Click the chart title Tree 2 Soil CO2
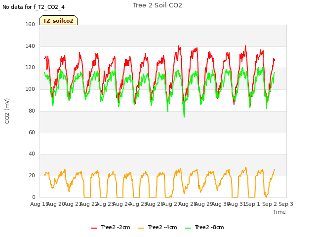The image size is (316, 237). 158,5
